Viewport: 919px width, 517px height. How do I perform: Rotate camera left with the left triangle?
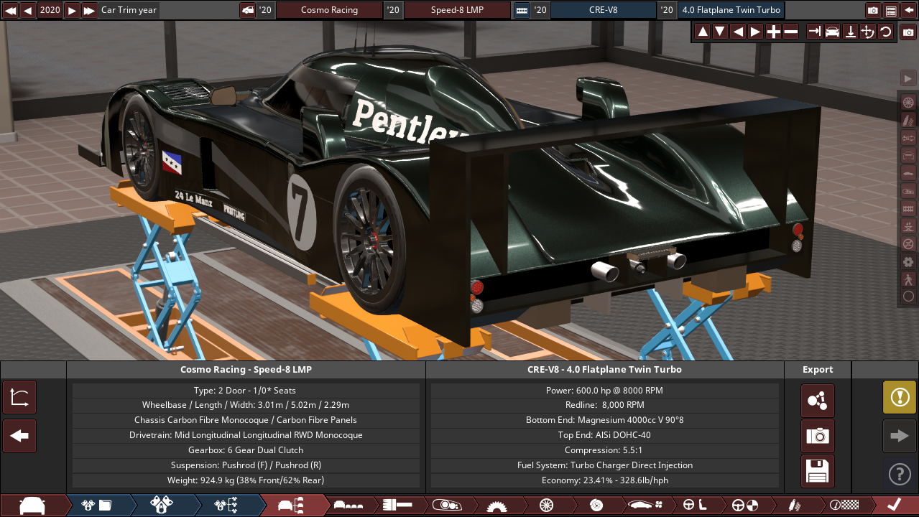point(738,32)
